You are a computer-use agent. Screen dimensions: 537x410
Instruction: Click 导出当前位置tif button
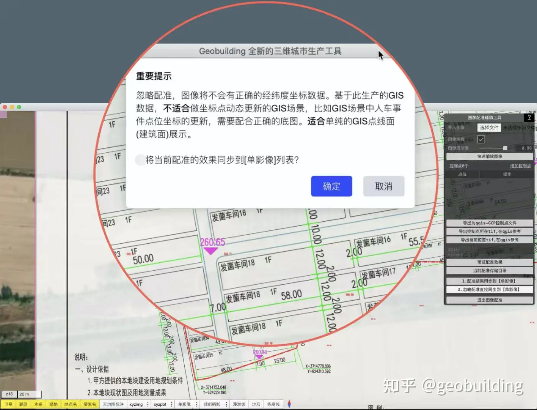pos(490,240)
